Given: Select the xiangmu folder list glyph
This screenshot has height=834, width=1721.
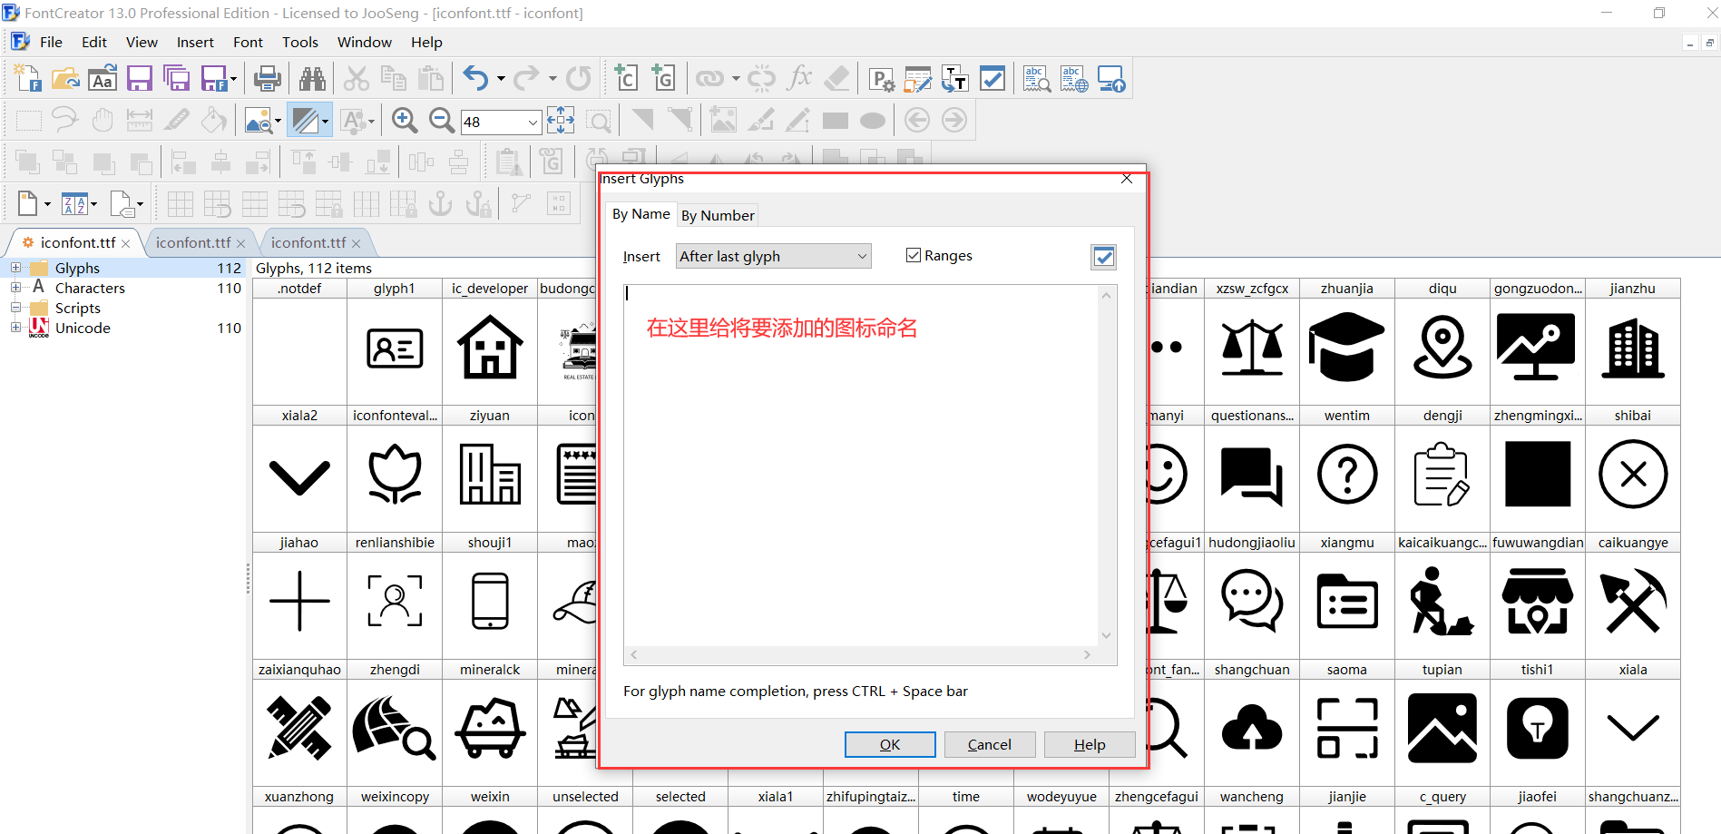Looking at the screenshot, I should click(1346, 600).
